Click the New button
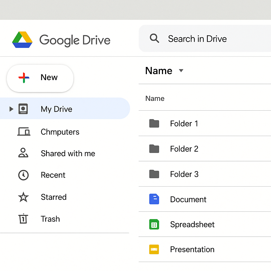 [40, 78]
